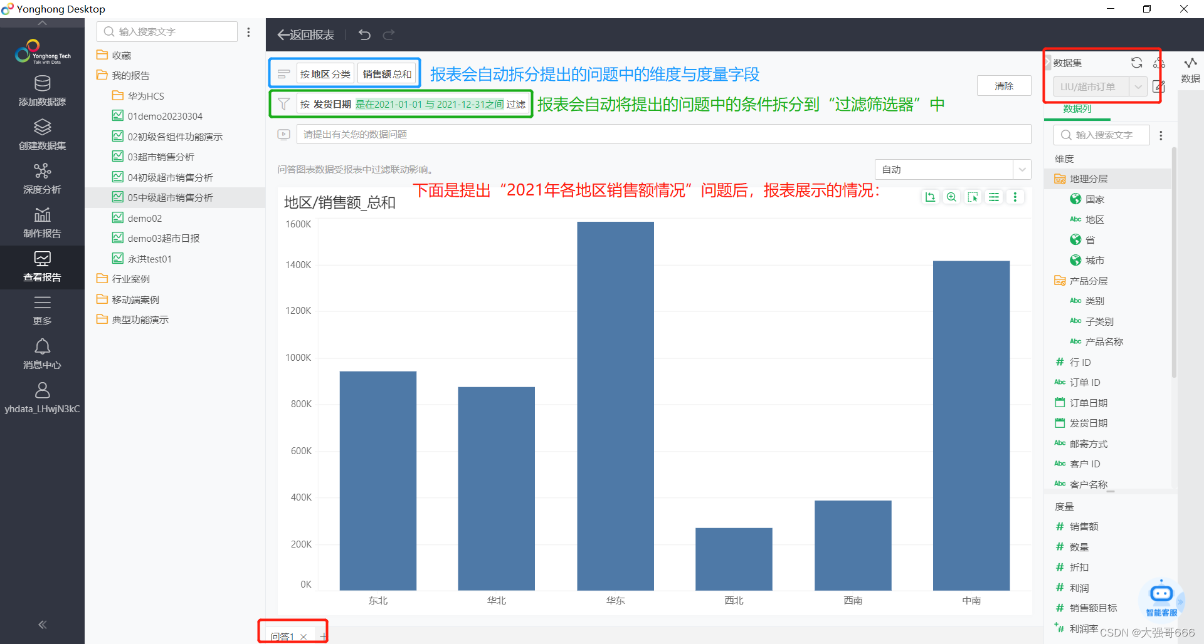Click the question input box 请提出有关您的数据问题
Image resolution: width=1204 pixels, height=644 pixels.
[x=663, y=134]
